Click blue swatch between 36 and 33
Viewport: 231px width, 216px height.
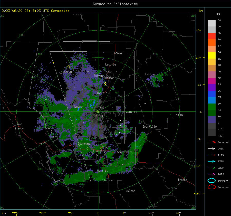211,94
